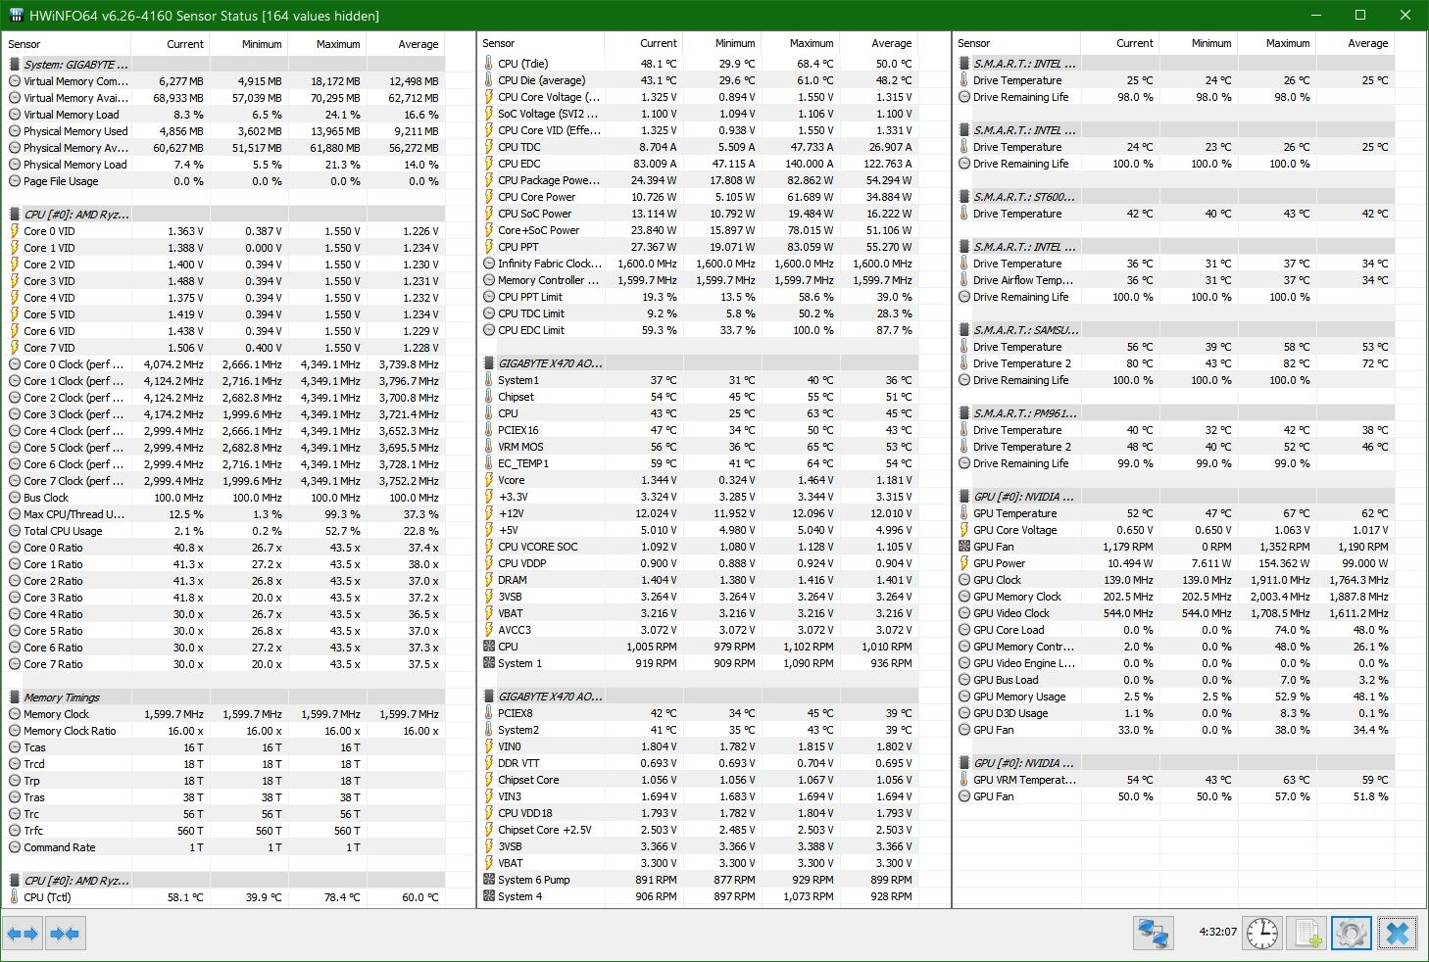Select the Trfc timing row
The width and height of the screenshot is (1429, 962).
coord(224,831)
